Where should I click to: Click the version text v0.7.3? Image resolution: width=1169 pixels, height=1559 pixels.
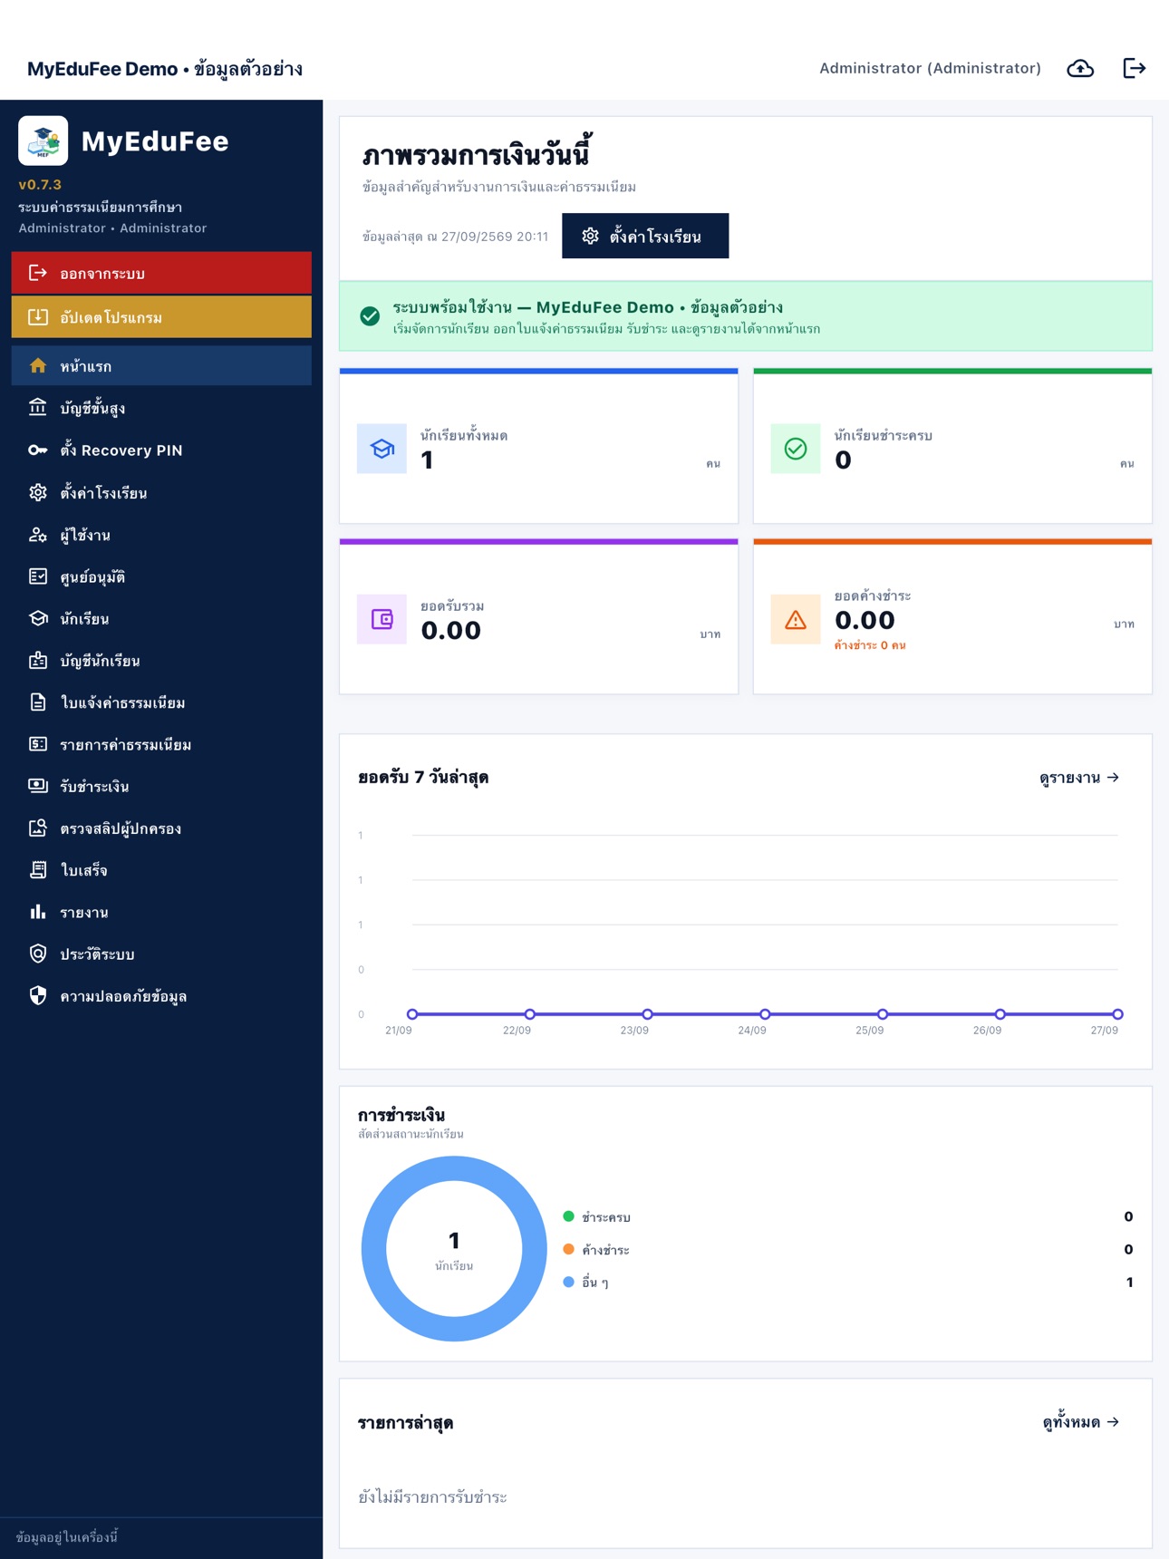coord(40,184)
